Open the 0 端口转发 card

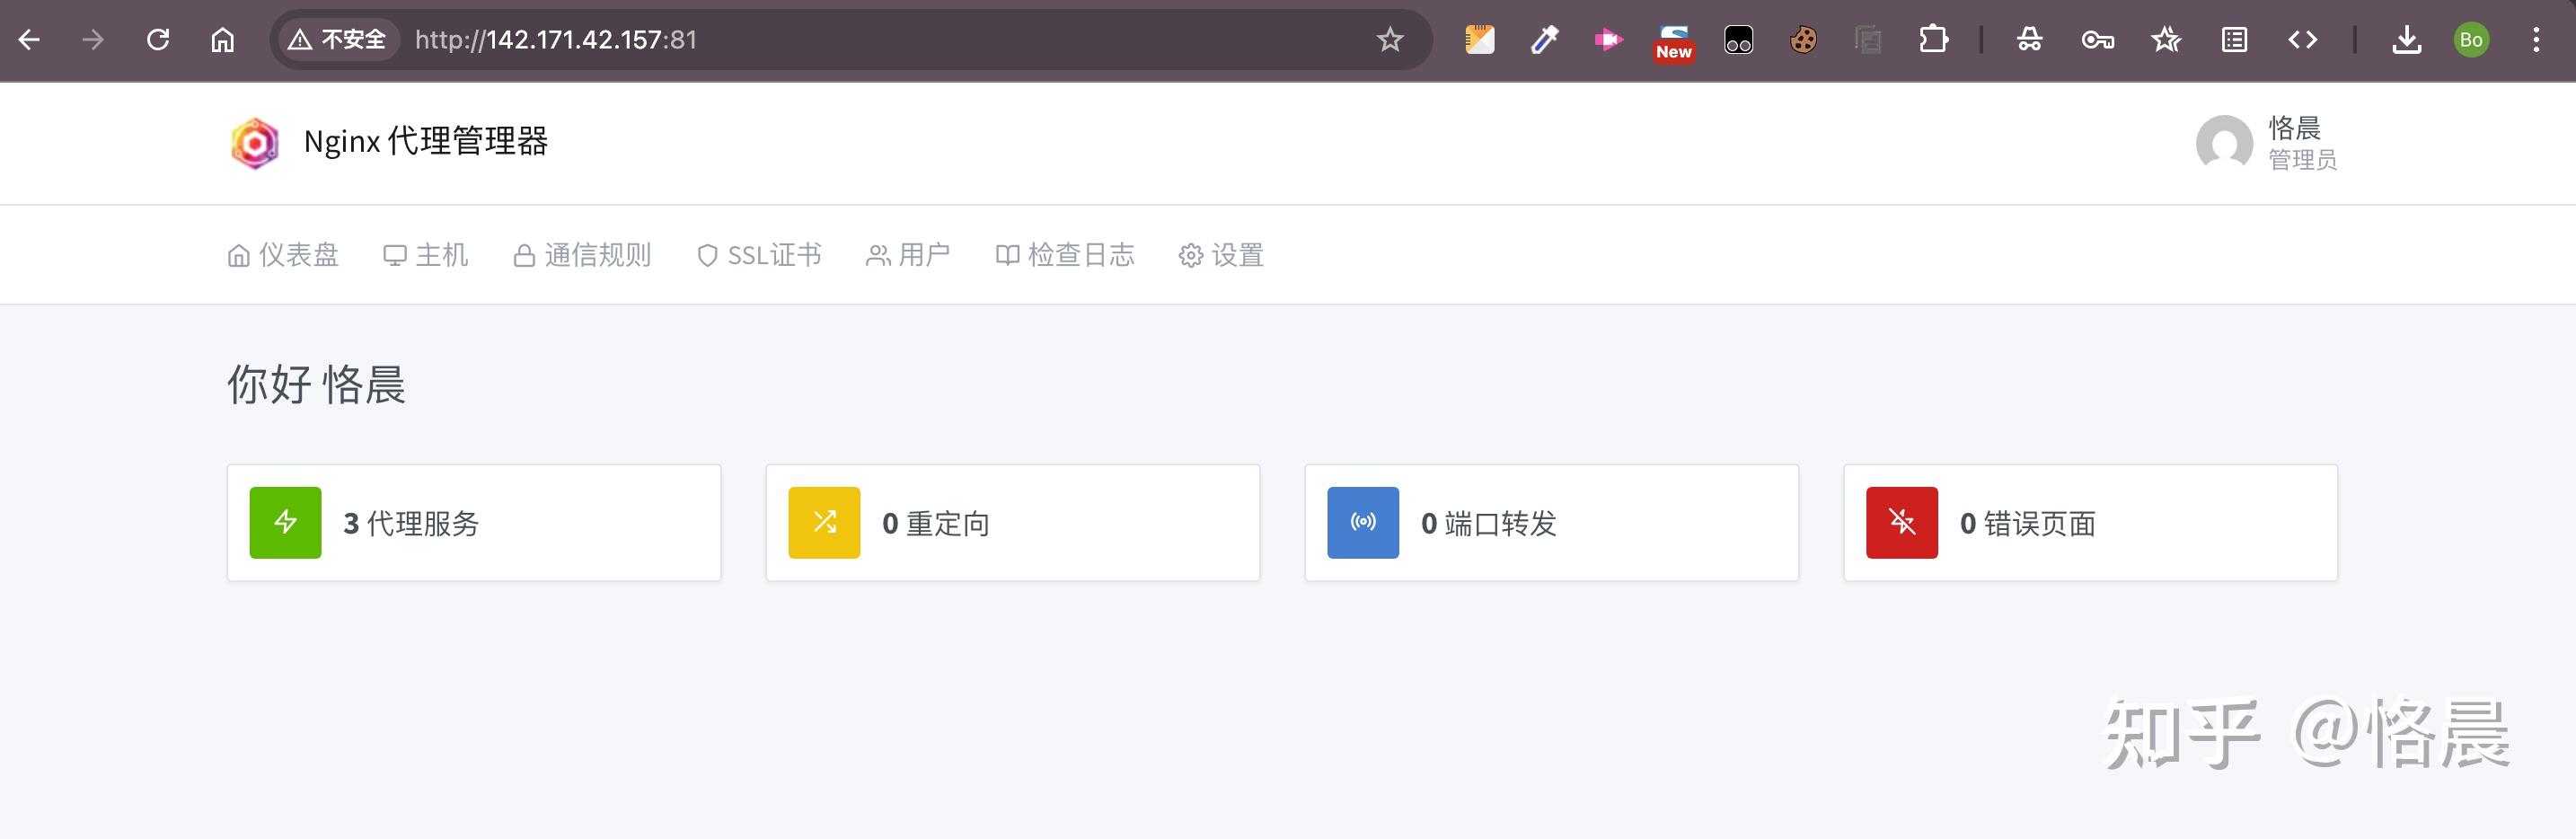1551,522
